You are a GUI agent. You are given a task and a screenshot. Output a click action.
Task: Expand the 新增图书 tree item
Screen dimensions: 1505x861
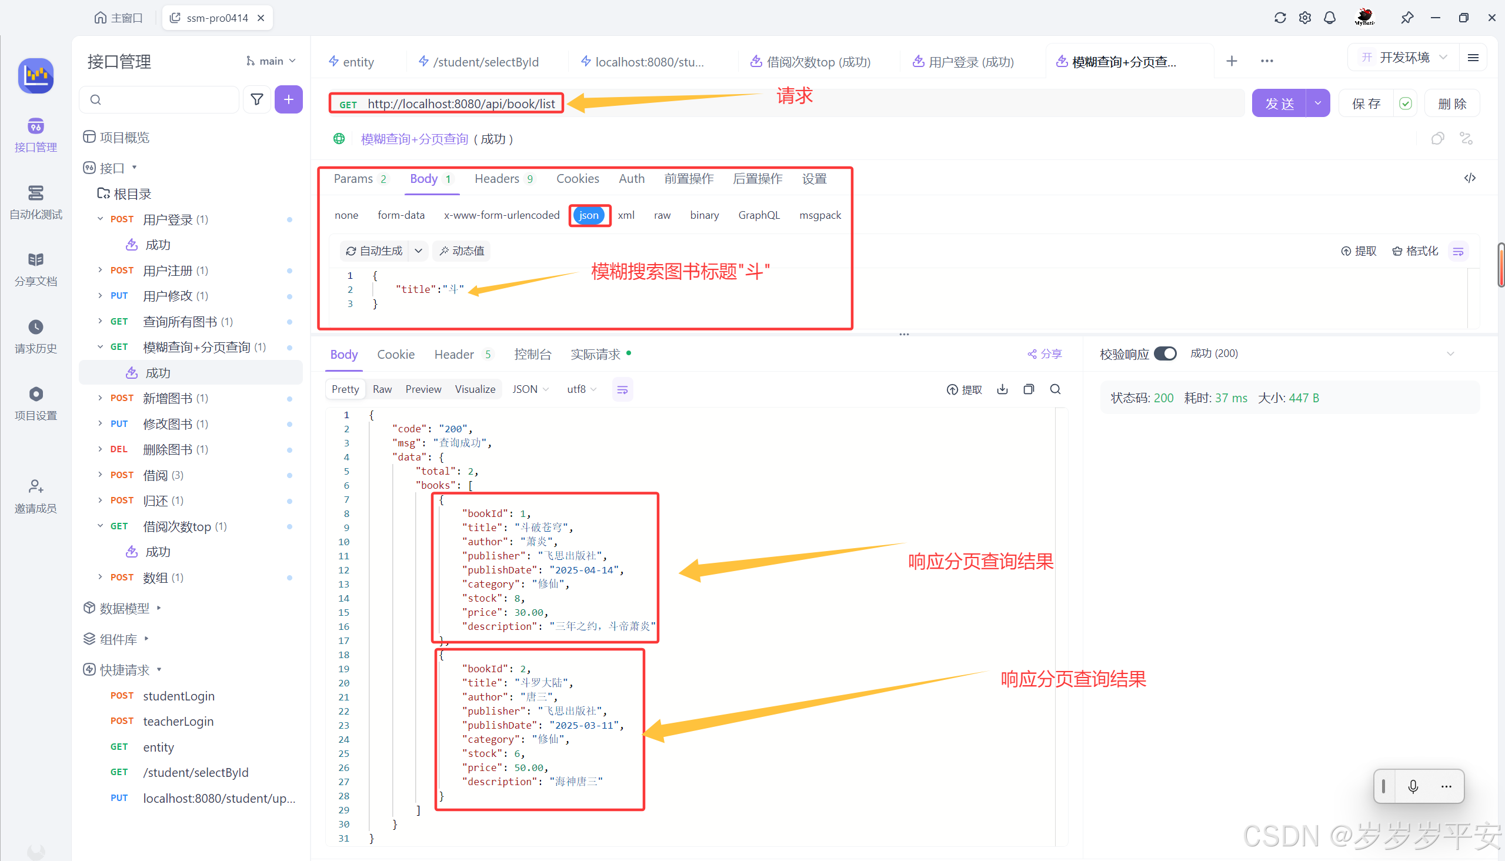coord(100,398)
